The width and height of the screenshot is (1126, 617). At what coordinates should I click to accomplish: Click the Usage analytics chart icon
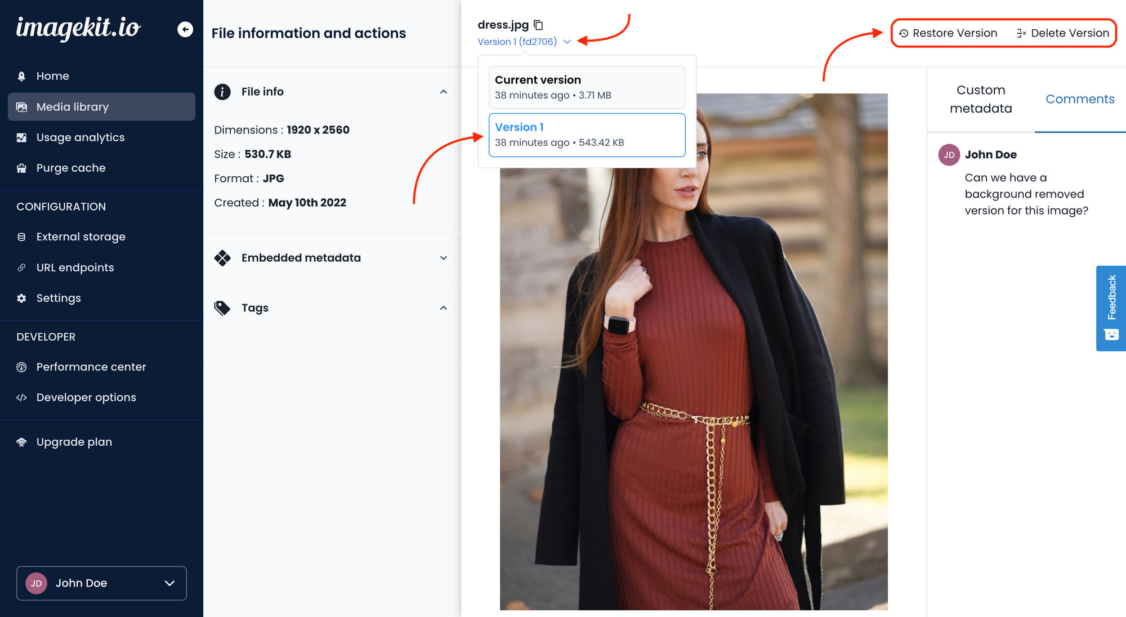pos(21,137)
